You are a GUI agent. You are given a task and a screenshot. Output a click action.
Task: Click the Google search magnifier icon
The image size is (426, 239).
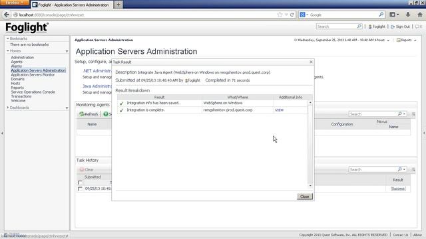tap(381, 15)
